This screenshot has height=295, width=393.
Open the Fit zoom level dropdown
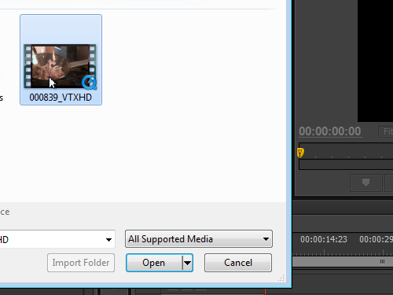tap(386, 131)
